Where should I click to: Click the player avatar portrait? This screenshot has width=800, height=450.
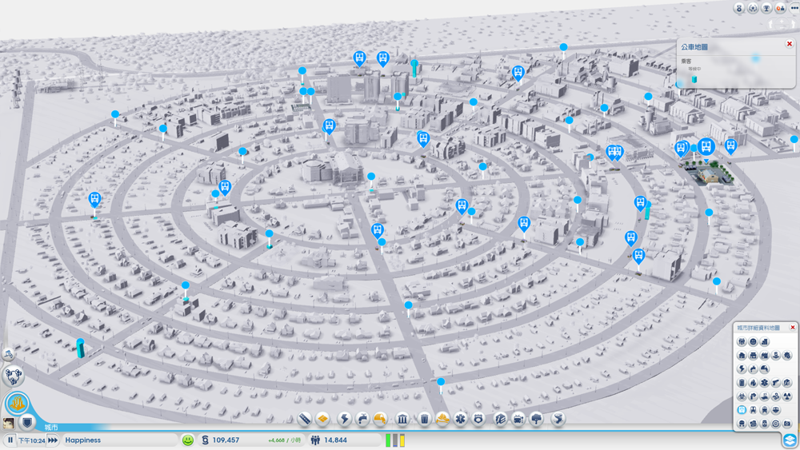pos(9,423)
